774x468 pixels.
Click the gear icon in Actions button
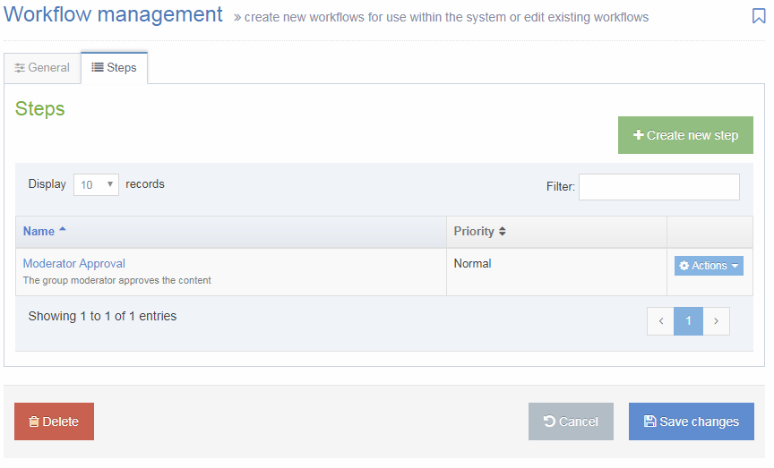point(684,266)
